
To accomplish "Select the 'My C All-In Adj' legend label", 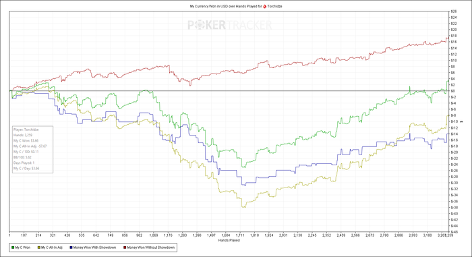I will point(52,248).
